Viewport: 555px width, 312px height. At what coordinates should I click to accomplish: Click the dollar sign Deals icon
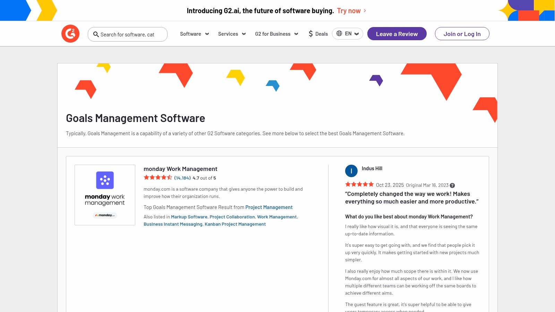coord(311,34)
